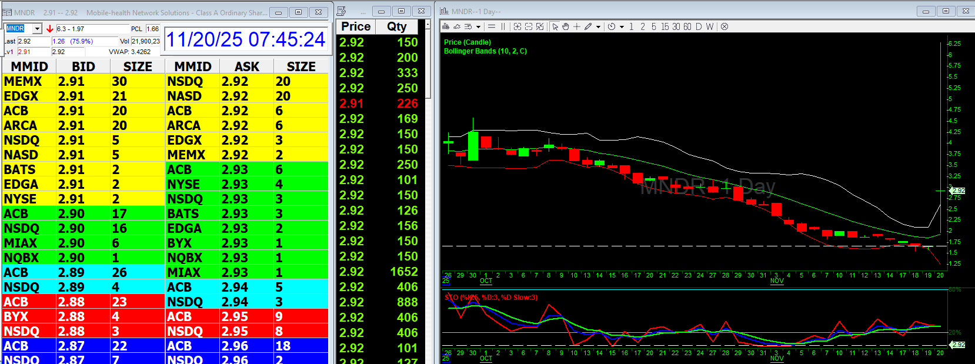Choose the crosshair cursor tool

[x=577, y=26]
